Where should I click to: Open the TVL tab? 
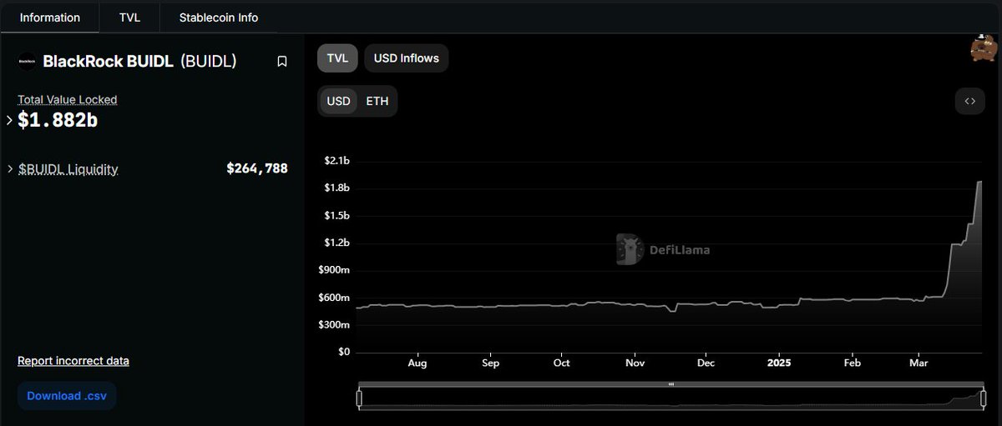coord(129,17)
